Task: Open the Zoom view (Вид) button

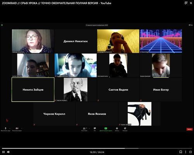Action: point(191,25)
